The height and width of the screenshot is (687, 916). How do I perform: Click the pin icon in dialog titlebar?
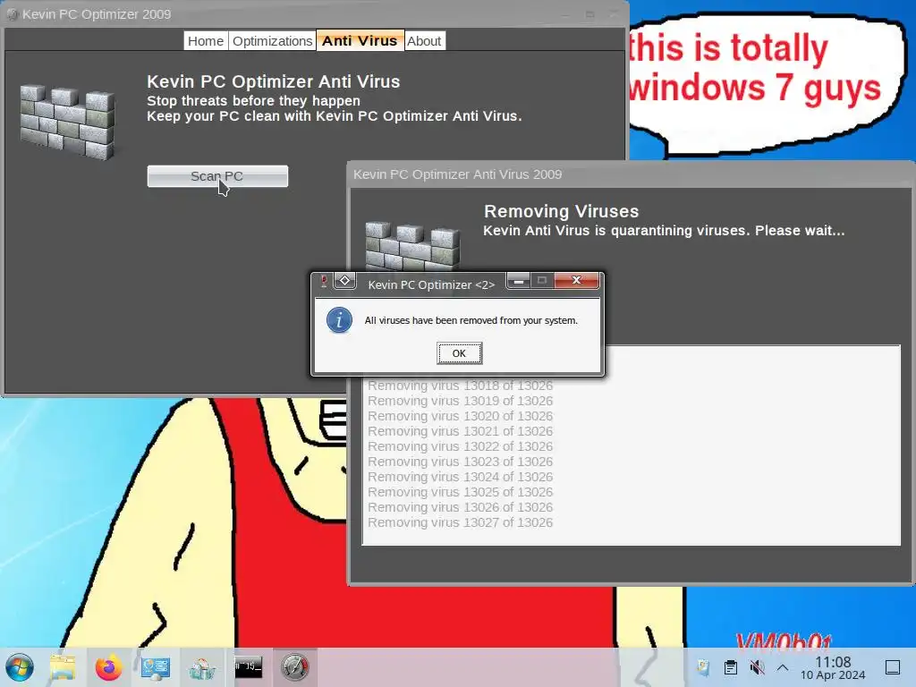click(324, 281)
